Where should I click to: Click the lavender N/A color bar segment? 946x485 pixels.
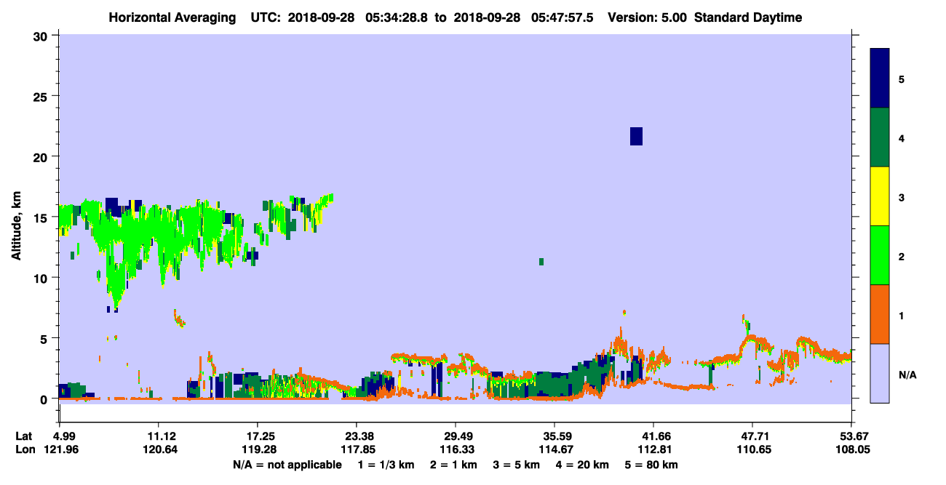point(880,373)
